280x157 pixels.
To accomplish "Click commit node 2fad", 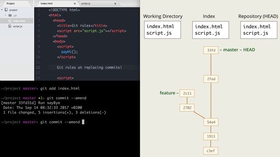I will tap(211, 79).
